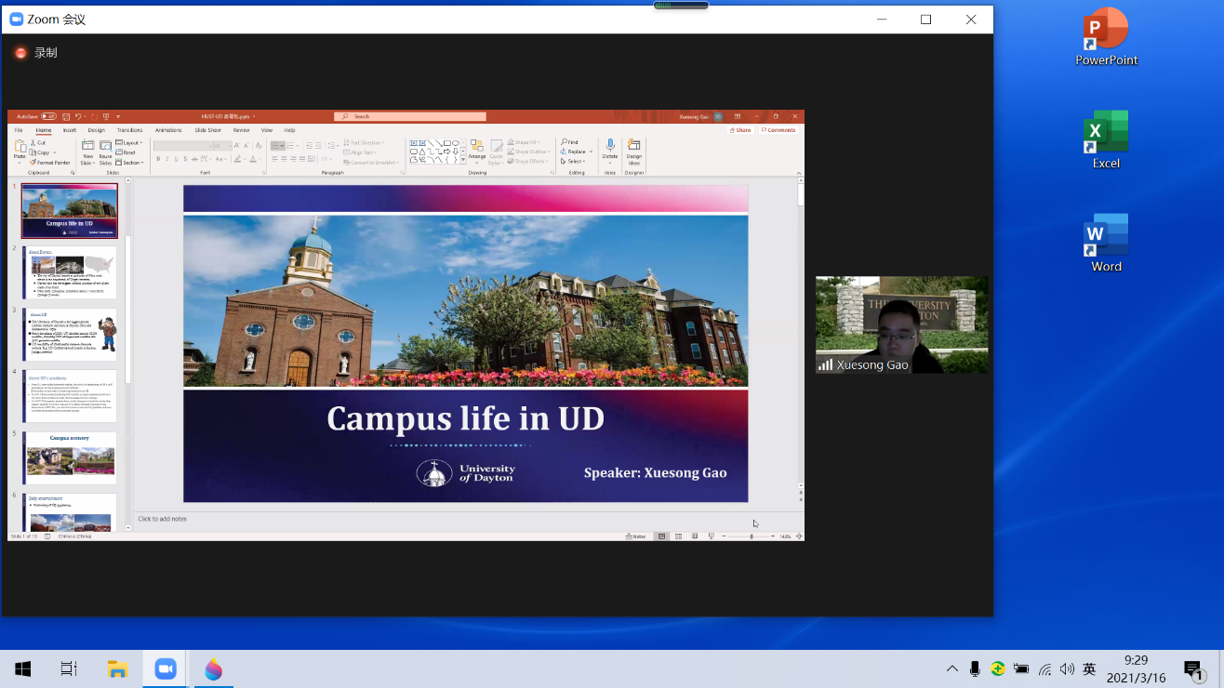1224x688 pixels.
Task: Click the Start From Beginning presentation icon
Action: (106, 116)
